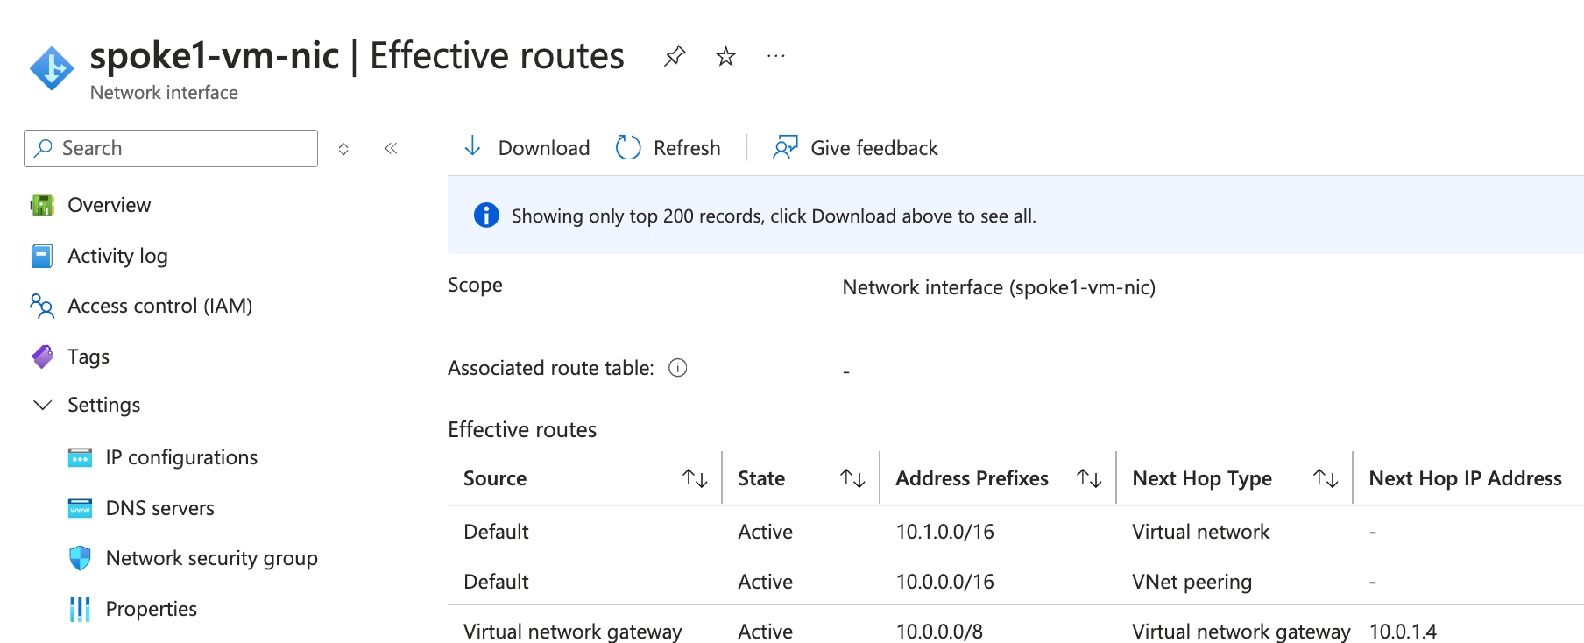Collapse the Settings group
This screenshot has height=643, width=1584.
coord(42,405)
